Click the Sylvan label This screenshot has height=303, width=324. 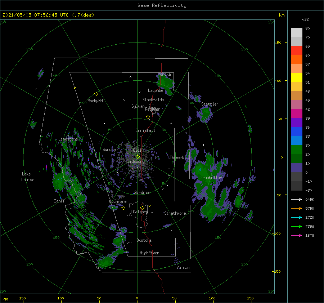point(138,106)
